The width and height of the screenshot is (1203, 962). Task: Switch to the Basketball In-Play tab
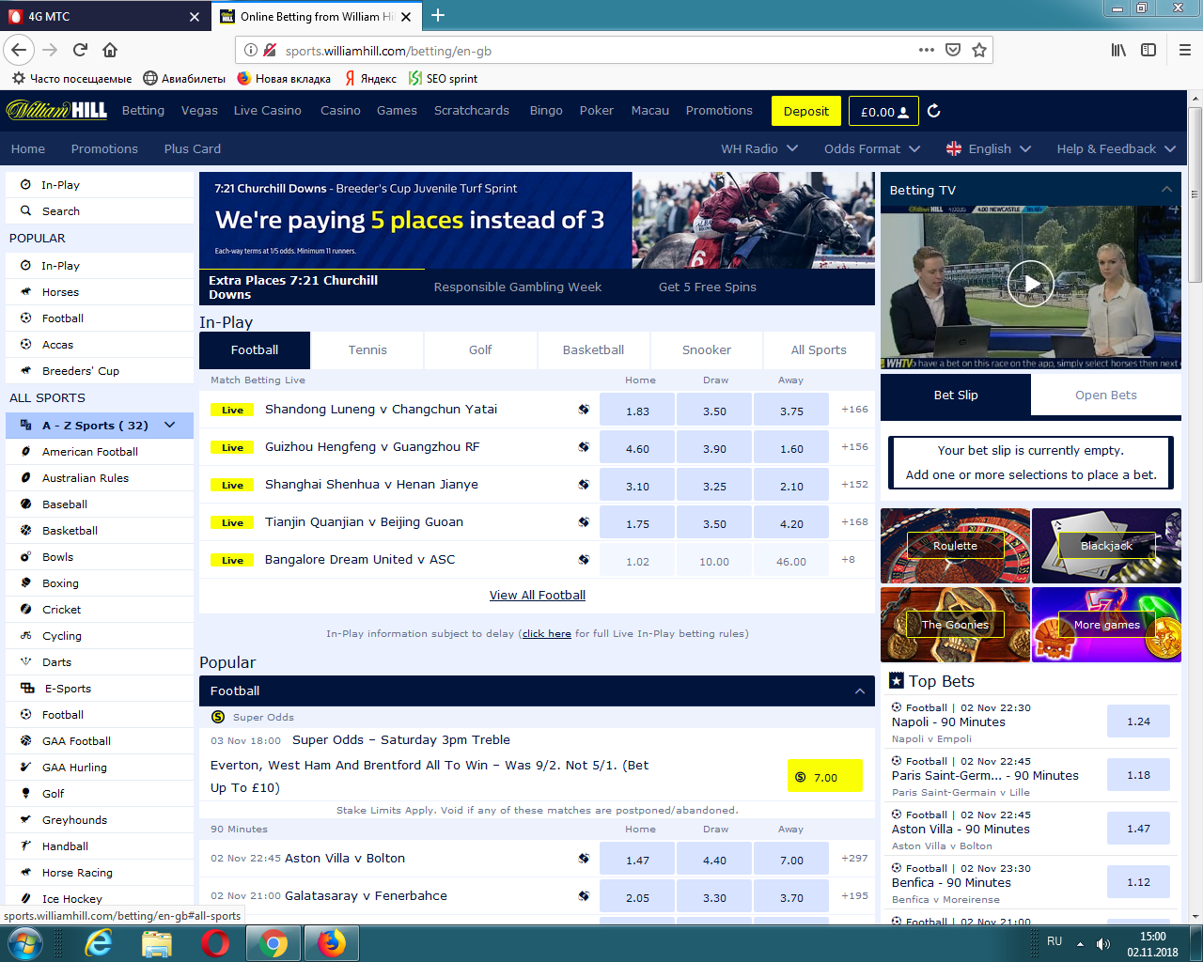coord(593,350)
